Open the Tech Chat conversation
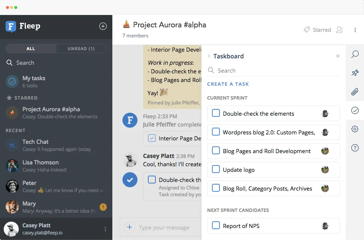 click(56, 145)
